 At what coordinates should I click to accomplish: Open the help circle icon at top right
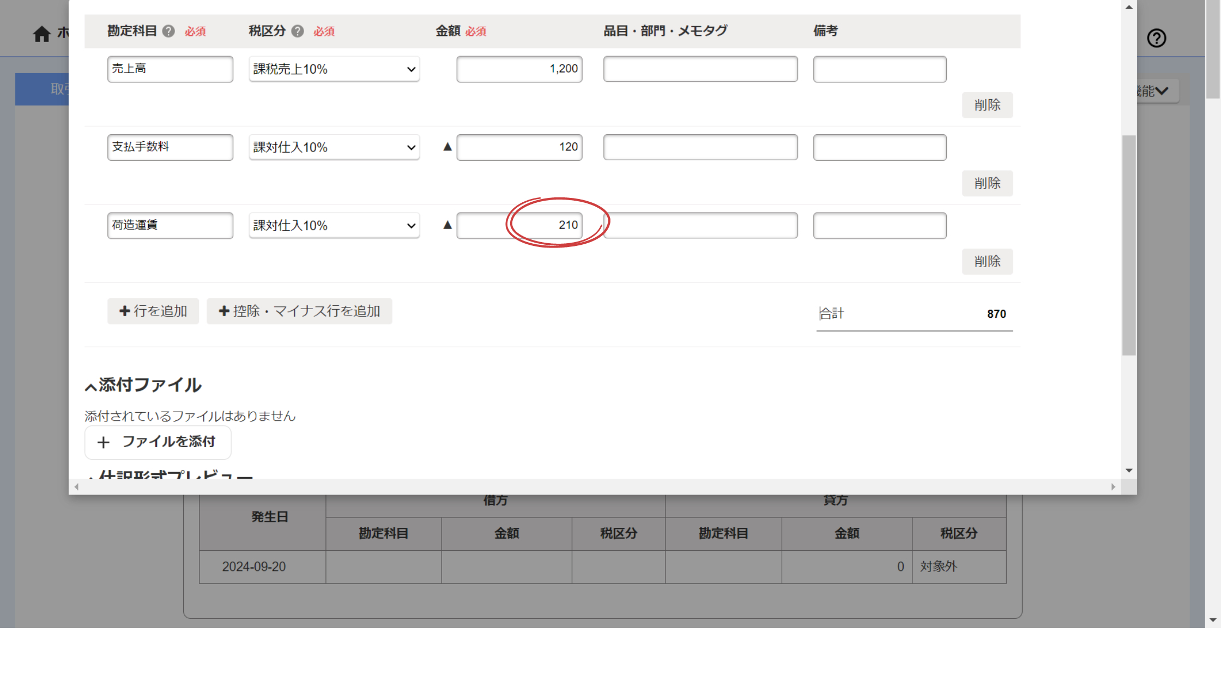[x=1156, y=38]
